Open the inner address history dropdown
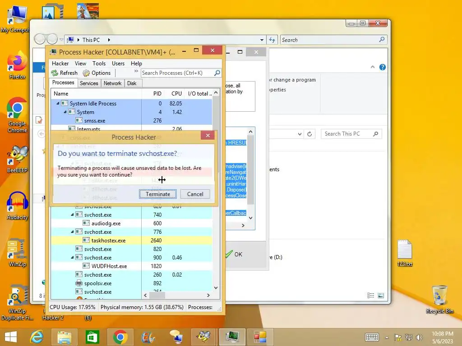 coord(300,134)
